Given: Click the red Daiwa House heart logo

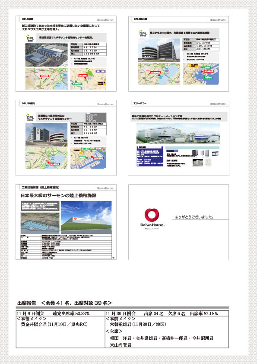Looking at the screenshot, I should (x=152, y=215).
